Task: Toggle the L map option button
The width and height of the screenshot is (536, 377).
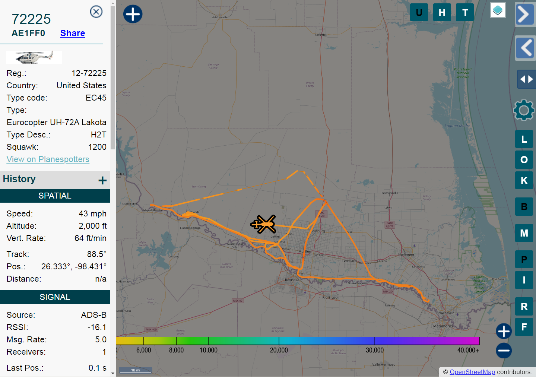Action: (x=524, y=139)
